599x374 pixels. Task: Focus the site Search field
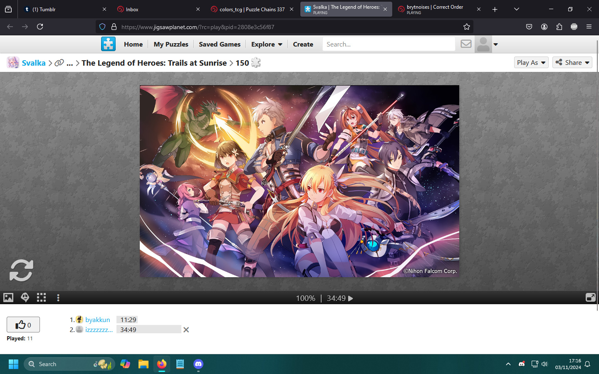[389, 44]
